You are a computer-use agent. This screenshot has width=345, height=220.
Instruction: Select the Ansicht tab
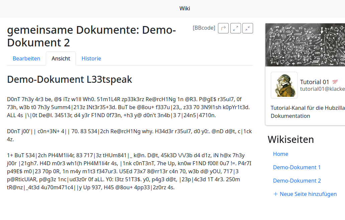tap(61, 58)
